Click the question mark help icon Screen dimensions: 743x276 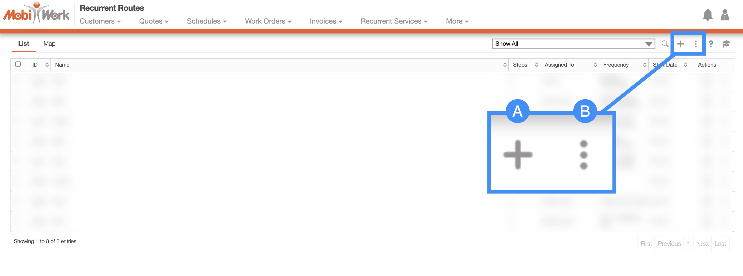tap(711, 44)
